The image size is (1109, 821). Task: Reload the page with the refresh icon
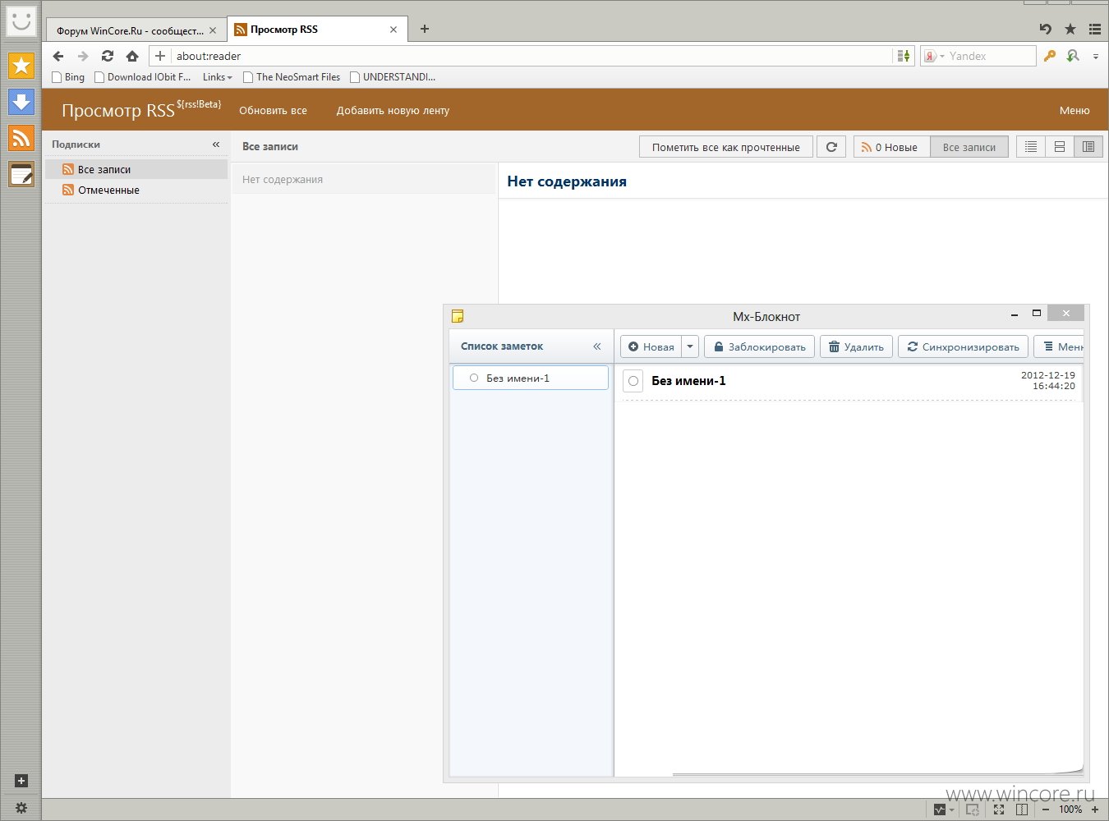(108, 56)
